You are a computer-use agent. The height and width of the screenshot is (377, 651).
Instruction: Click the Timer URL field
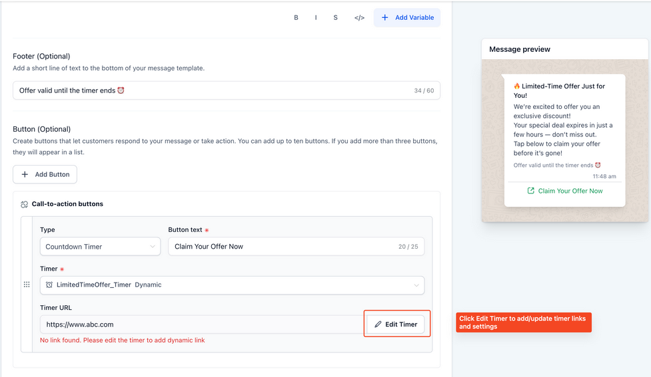[200, 324]
